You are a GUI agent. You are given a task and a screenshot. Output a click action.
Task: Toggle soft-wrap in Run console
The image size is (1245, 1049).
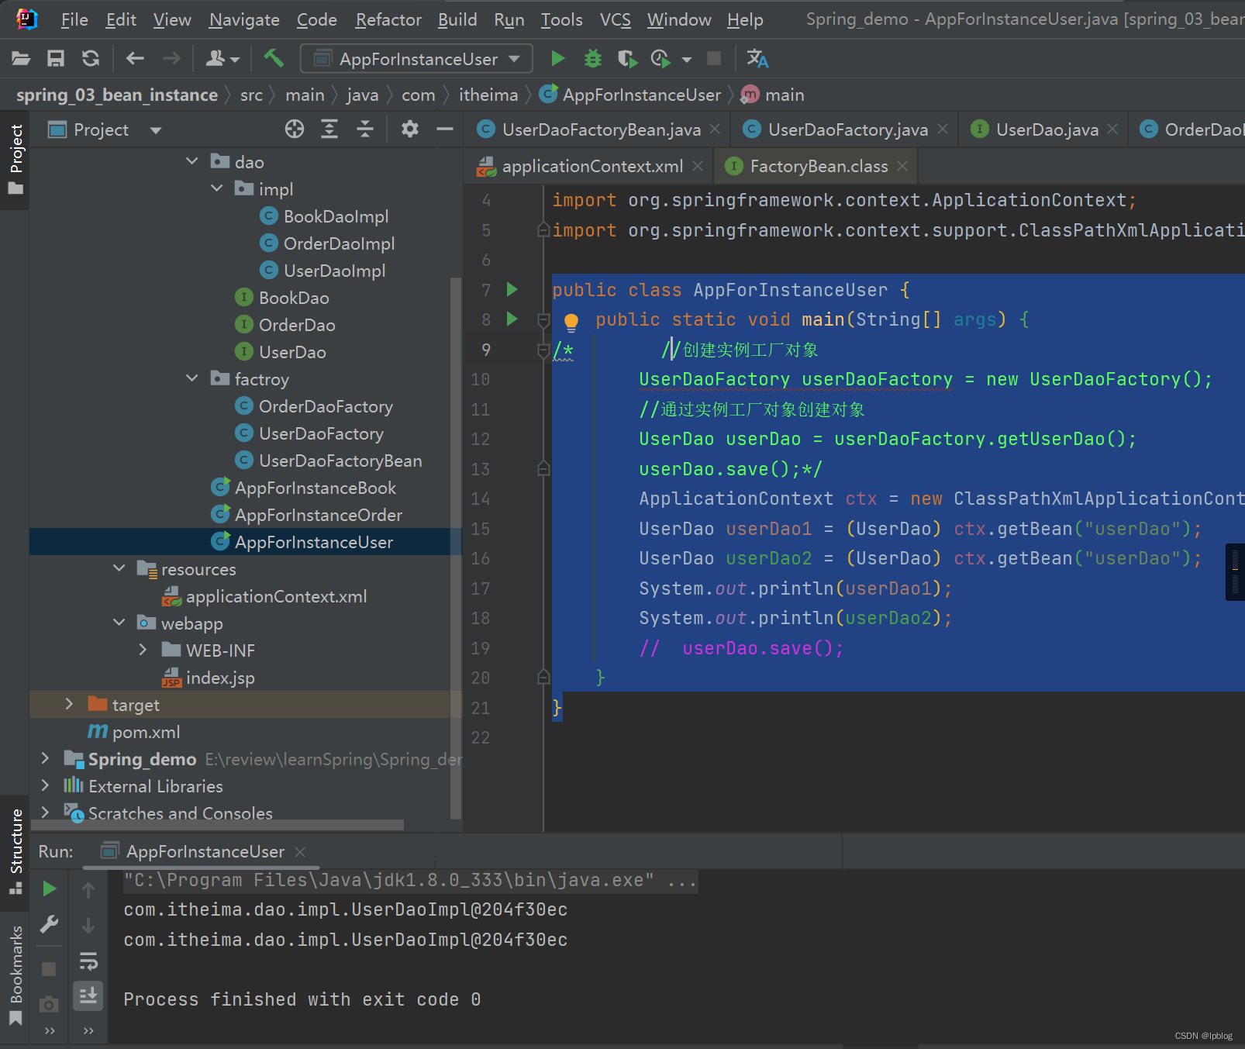(88, 962)
